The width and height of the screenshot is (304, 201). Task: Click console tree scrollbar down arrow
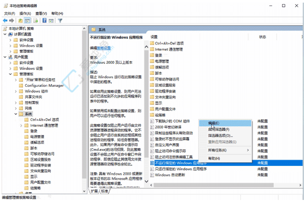(84, 191)
